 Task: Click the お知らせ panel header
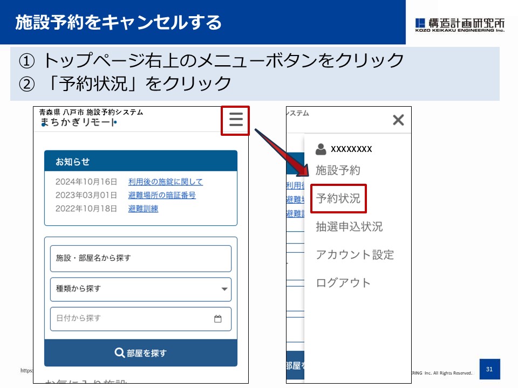click(x=140, y=162)
